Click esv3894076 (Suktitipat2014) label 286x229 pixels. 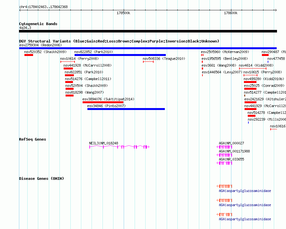108,99
